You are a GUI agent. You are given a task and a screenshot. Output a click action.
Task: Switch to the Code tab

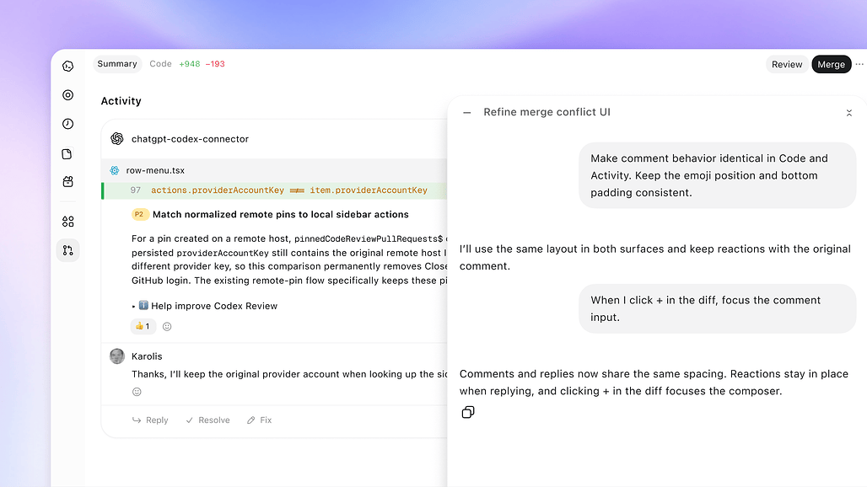click(160, 64)
